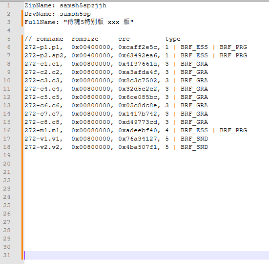Click the DrvName value samsh5sp
Screen dimensions: 269x264
click(75, 14)
